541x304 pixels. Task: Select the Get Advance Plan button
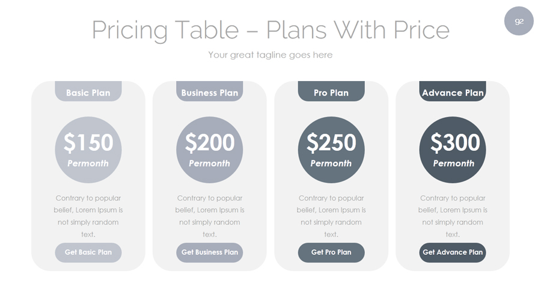tap(453, 252)
